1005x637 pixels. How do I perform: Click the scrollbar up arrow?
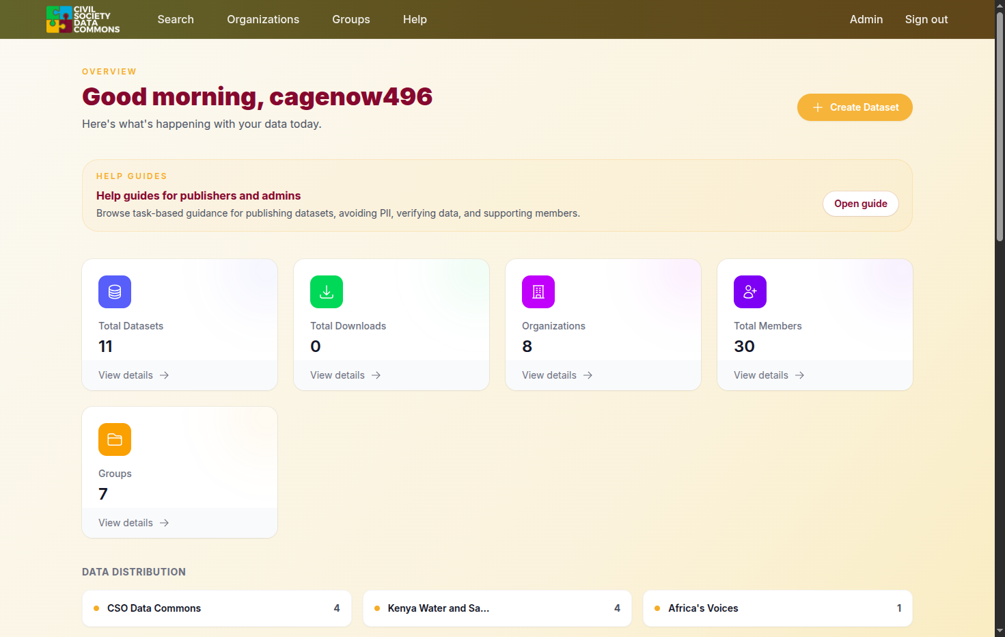[1000, 5]
